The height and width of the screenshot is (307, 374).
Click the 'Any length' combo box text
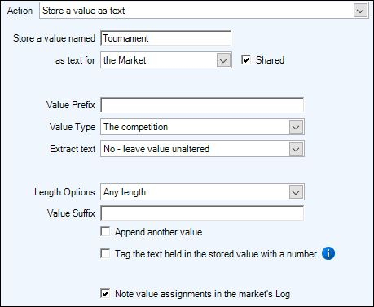pyautogui.click(x=125, y=192)
